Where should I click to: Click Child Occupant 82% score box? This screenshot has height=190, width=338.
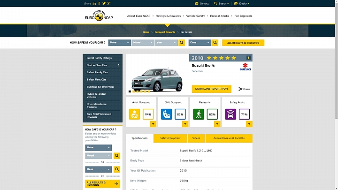pyautogui.click(x=180, y=114)
